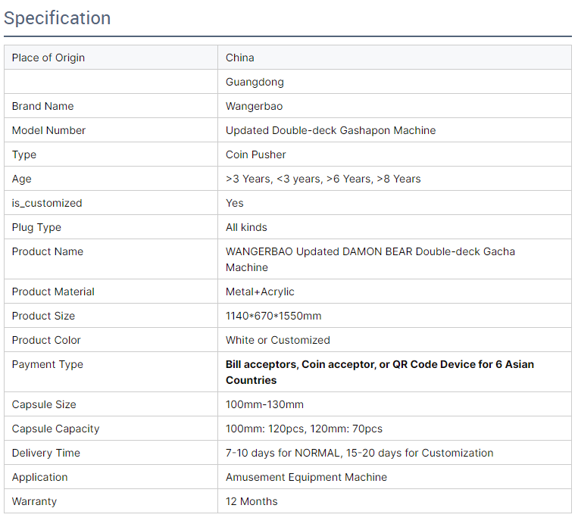Select the 'Delivery Time' label
Screen dimensions: 578x527
(46, 453)
